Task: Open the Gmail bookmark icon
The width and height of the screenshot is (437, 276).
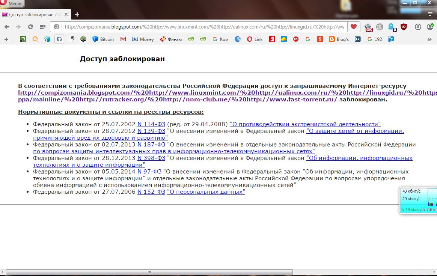Action: pos(123,39)
